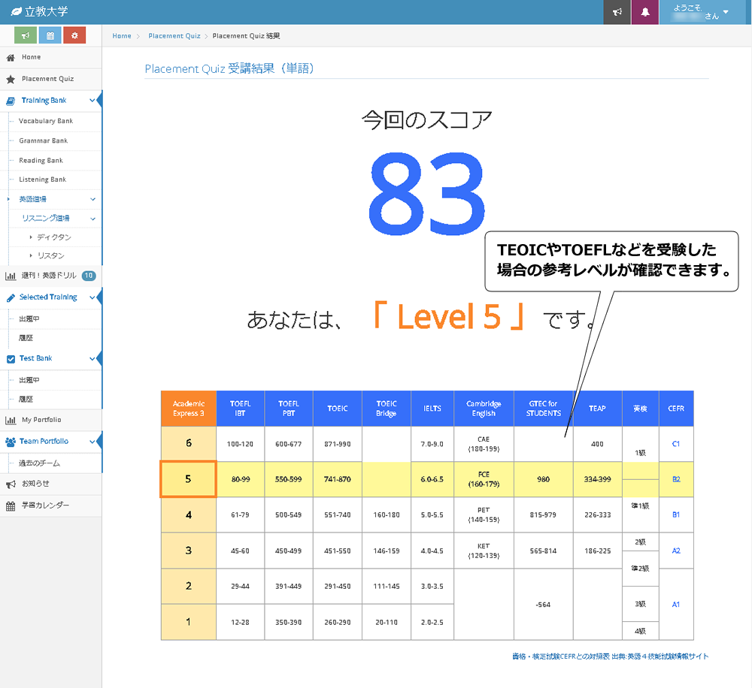Open 履歴 under Test Bank
The height and width of the screenshot is (688, 752).
tap(26, 399)
